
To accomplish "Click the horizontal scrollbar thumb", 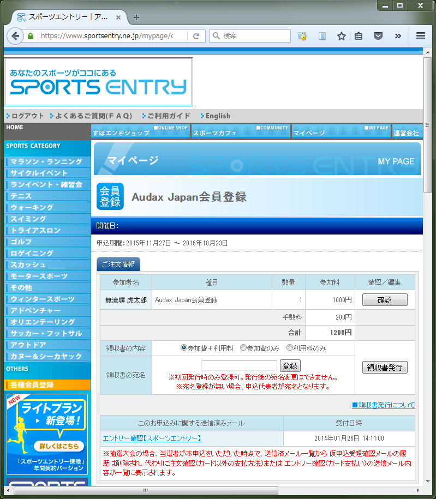I will pyautogui.click(x=146, y=490).
